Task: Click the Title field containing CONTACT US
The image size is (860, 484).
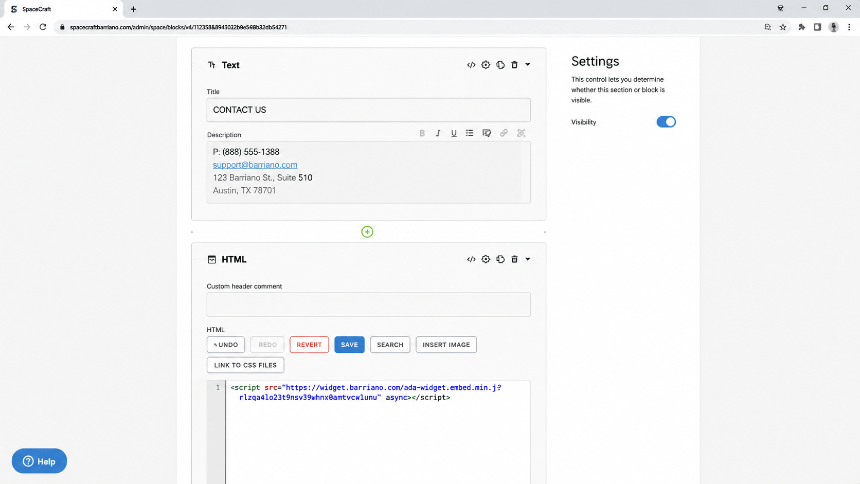Action: click(368, 110)
